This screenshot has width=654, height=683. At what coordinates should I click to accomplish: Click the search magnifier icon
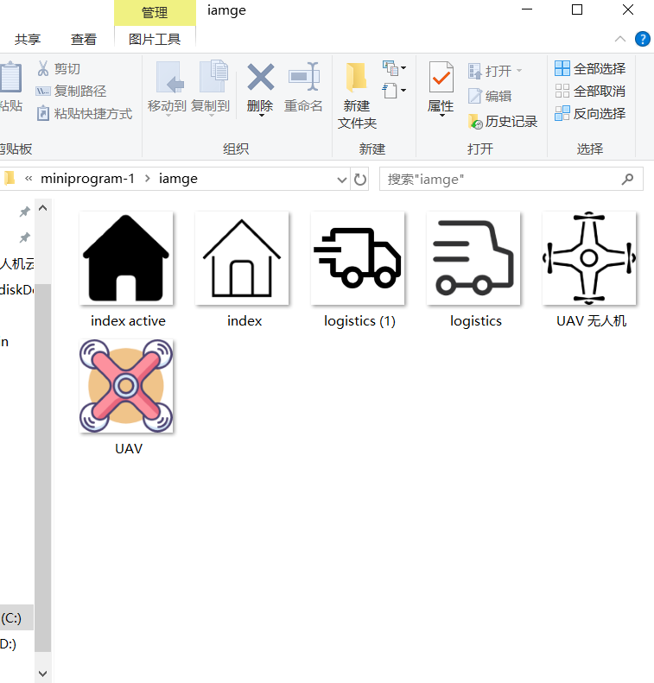(627, 179)
